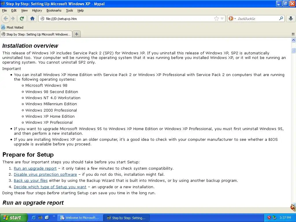Launch Internet Explorer from Quick Launch
Viewport: 296px width, 222px height.
click(x=34, y=218)
